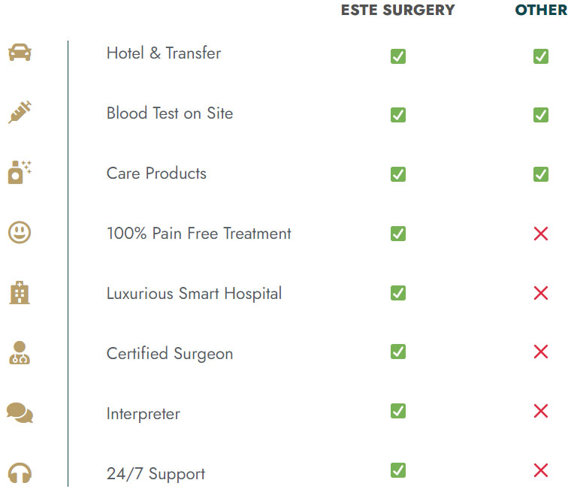Click the headphones 24/7 support icon
The image size is (568, 492).
click(x=20, y=473)
